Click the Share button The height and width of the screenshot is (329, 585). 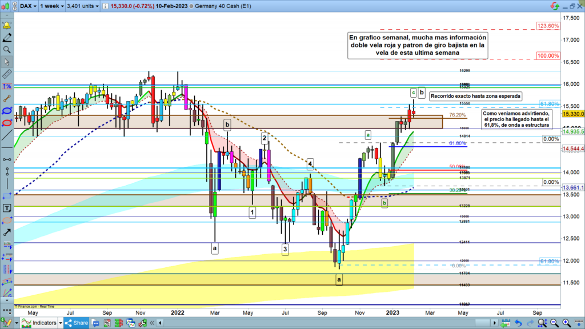[x=77, y=323]
